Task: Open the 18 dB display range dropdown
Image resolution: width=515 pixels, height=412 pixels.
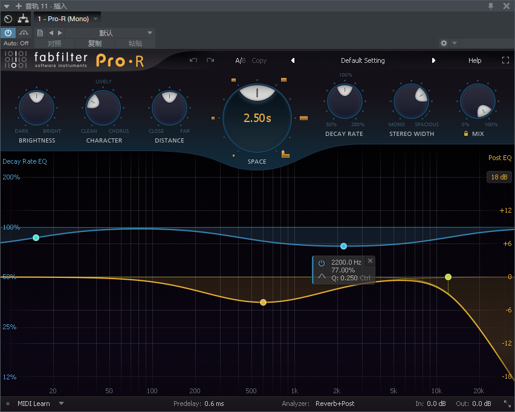Action: tap(499, 177)
